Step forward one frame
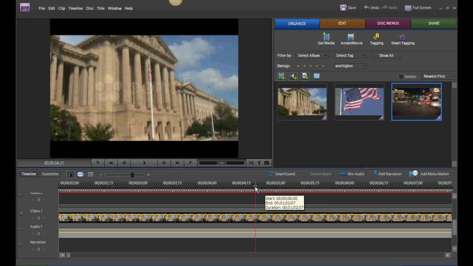Image resolution: width=473 pixels, height=266 pixels. click(164, 163)
